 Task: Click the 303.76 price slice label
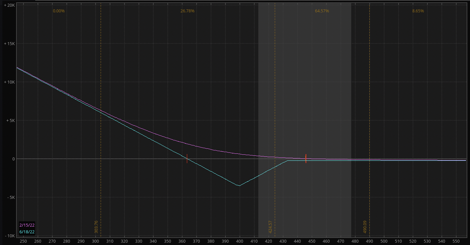click(x=96, y=227)
